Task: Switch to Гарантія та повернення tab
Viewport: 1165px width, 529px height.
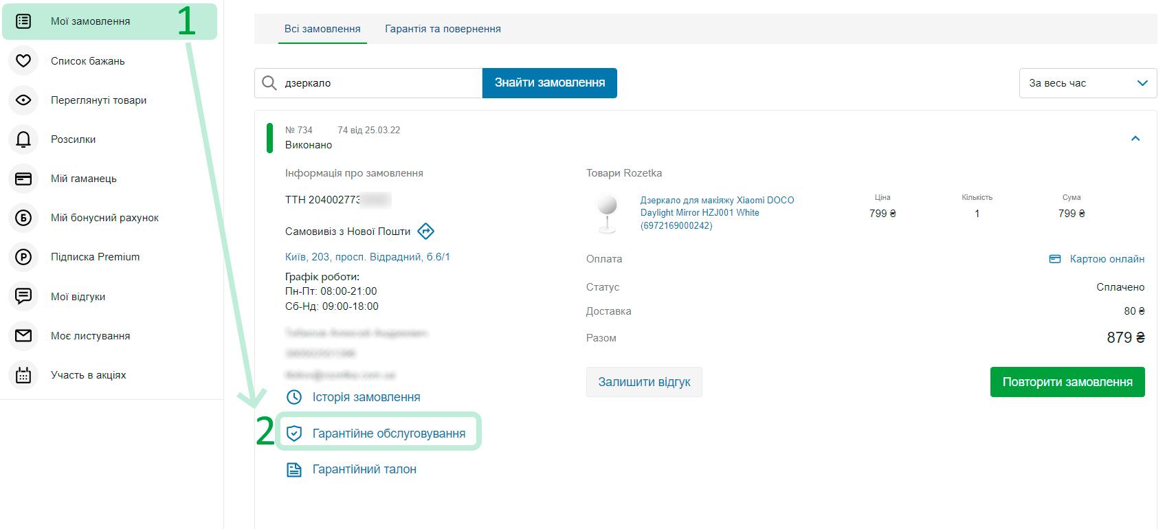Action: (443, 29)
